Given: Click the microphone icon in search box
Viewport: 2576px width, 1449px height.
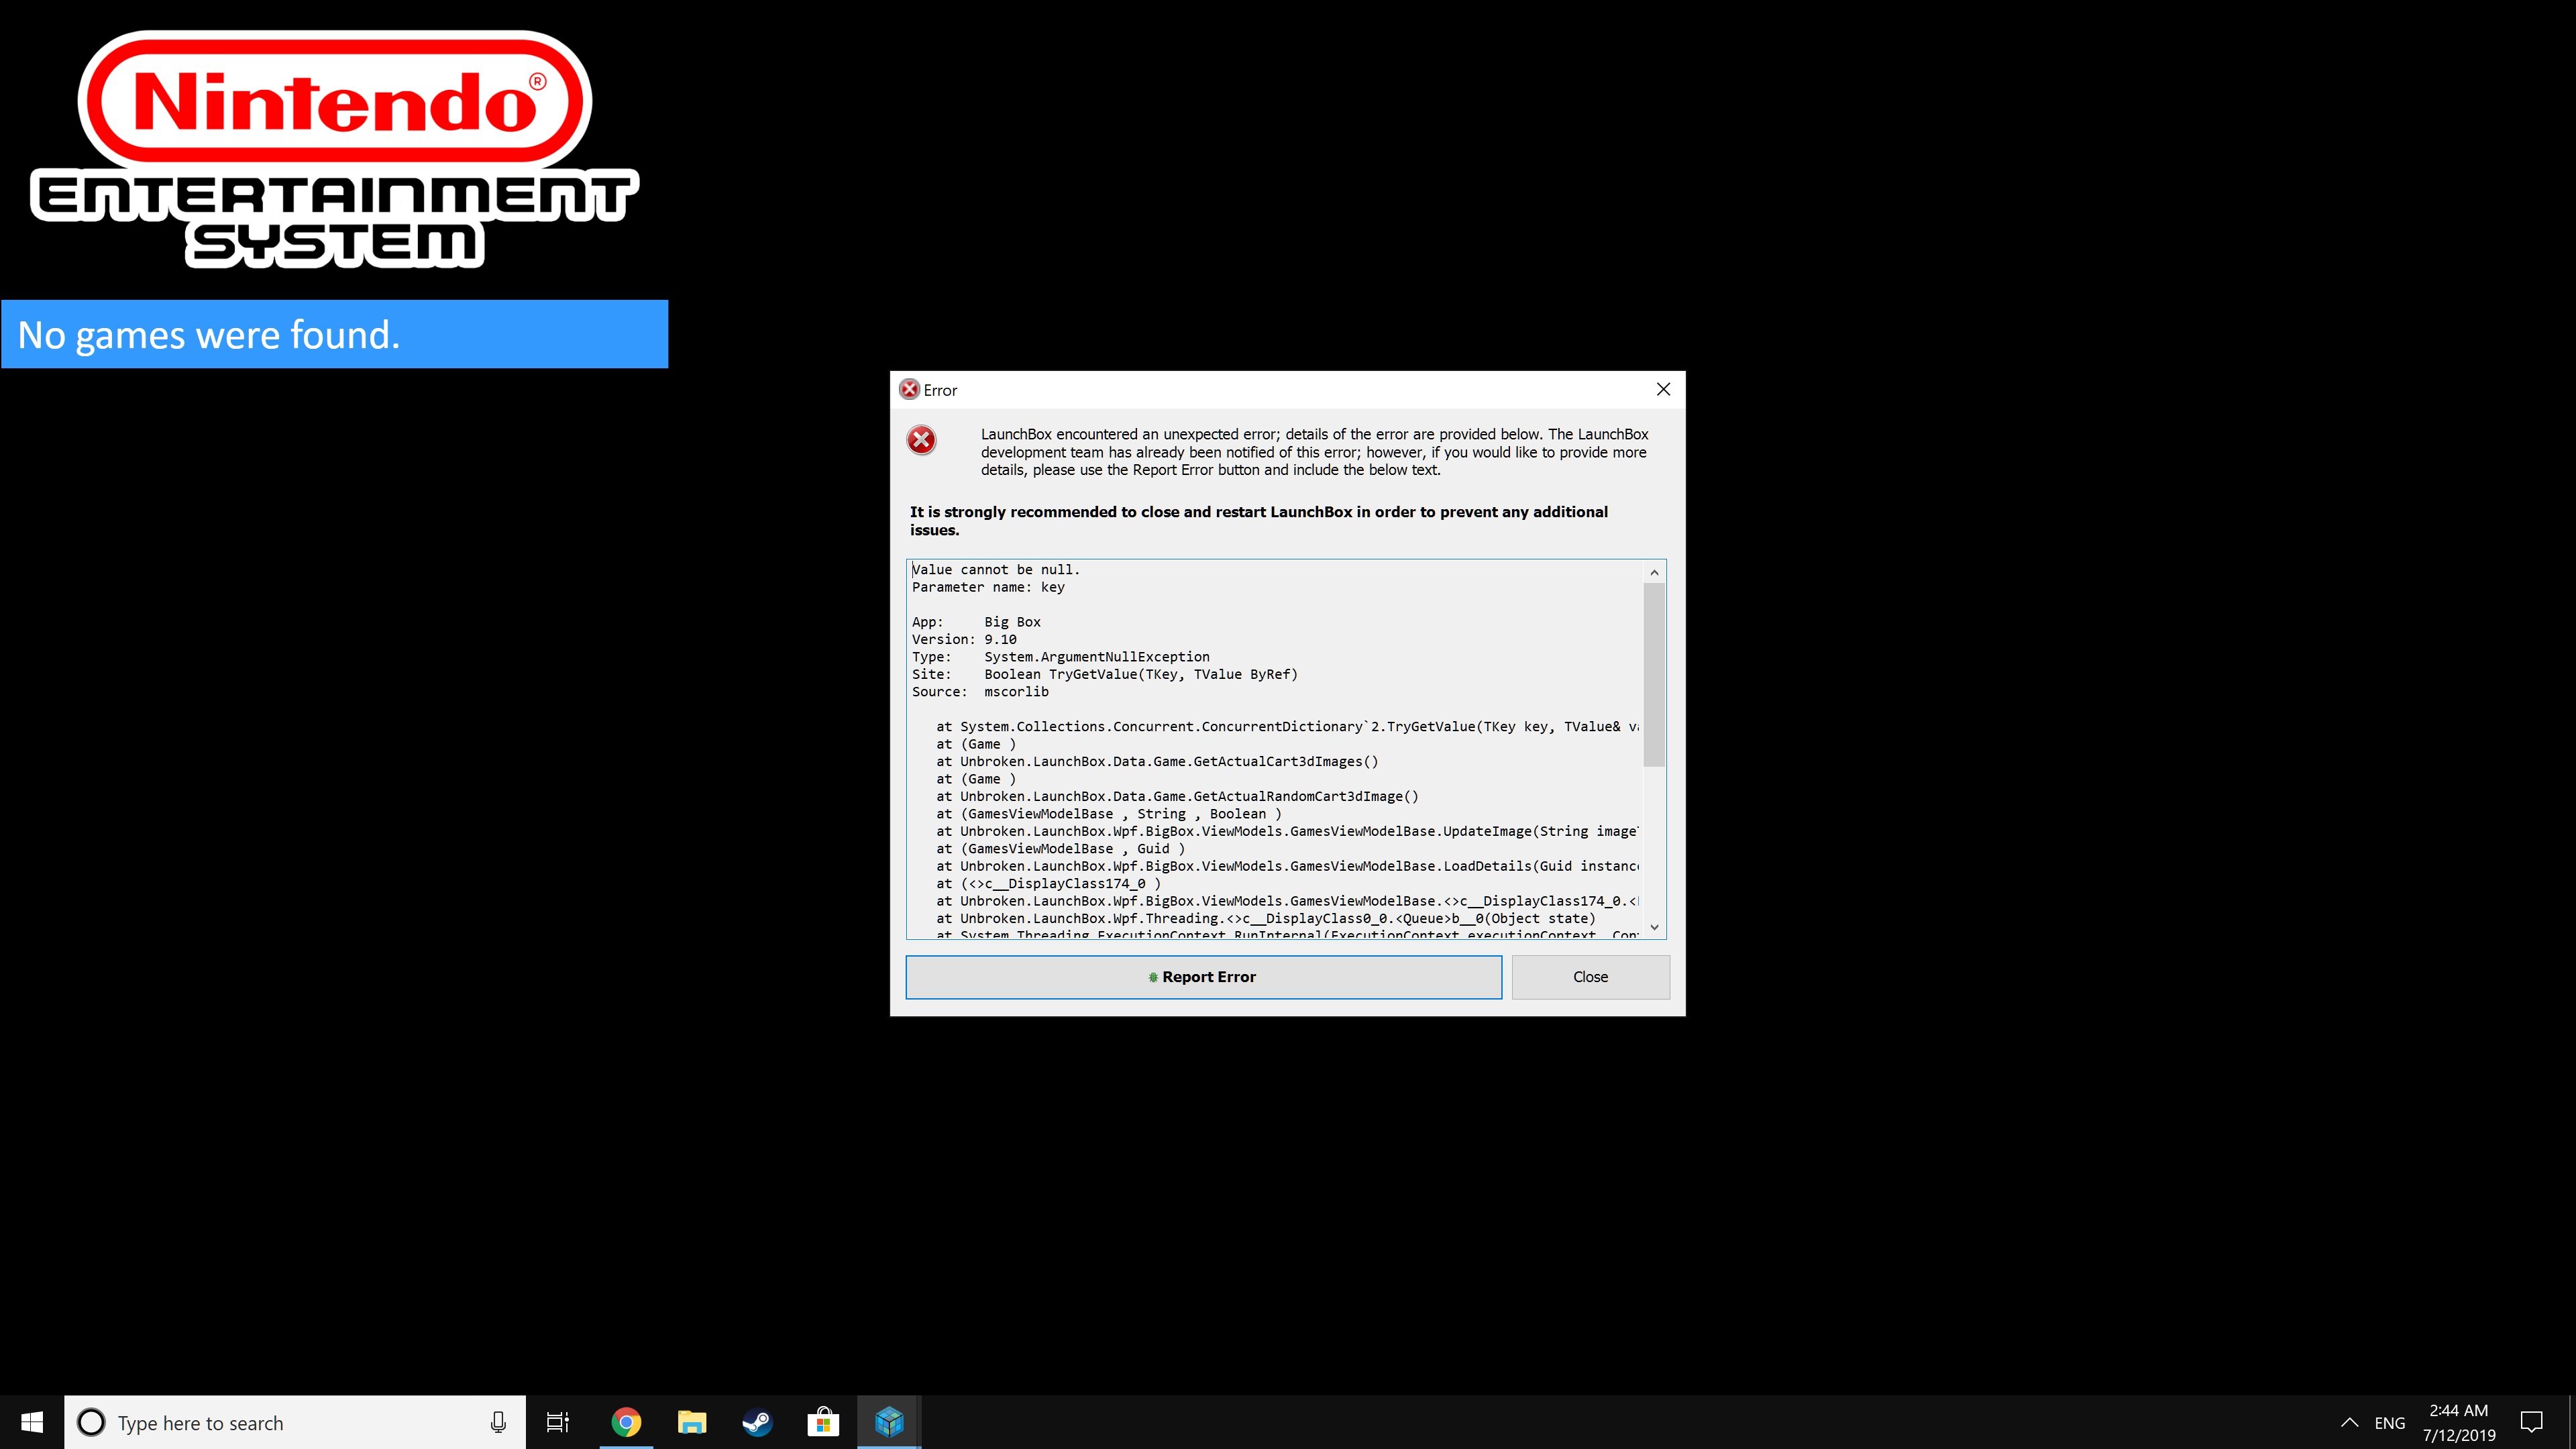Looking at the screenshot, I should tap(498, 1422).
